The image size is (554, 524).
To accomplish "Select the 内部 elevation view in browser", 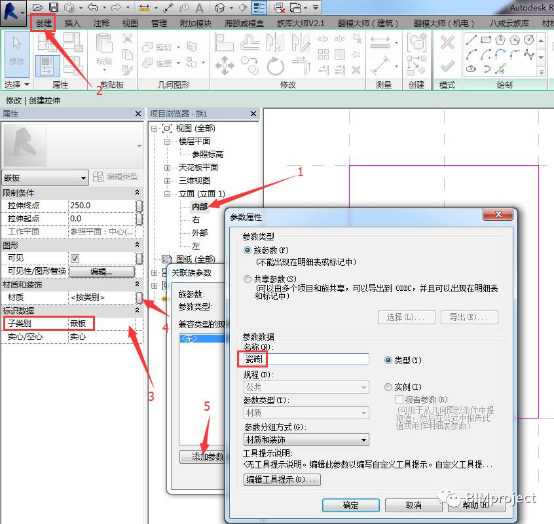I will click(x=200, y=207).
